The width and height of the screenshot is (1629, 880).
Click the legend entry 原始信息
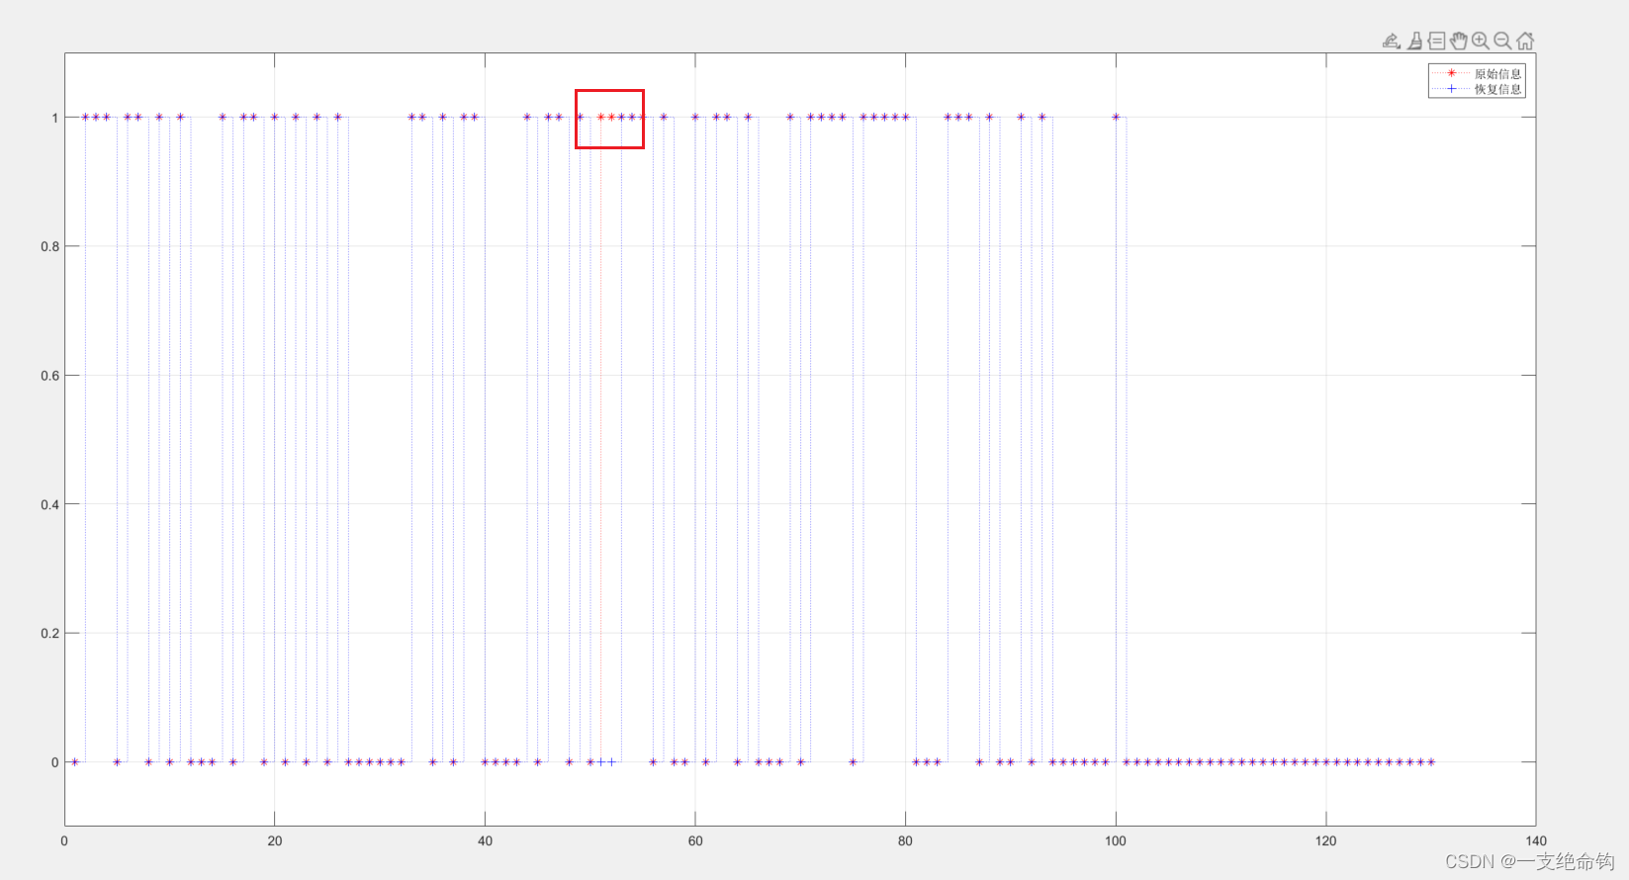click(1497, 74)
